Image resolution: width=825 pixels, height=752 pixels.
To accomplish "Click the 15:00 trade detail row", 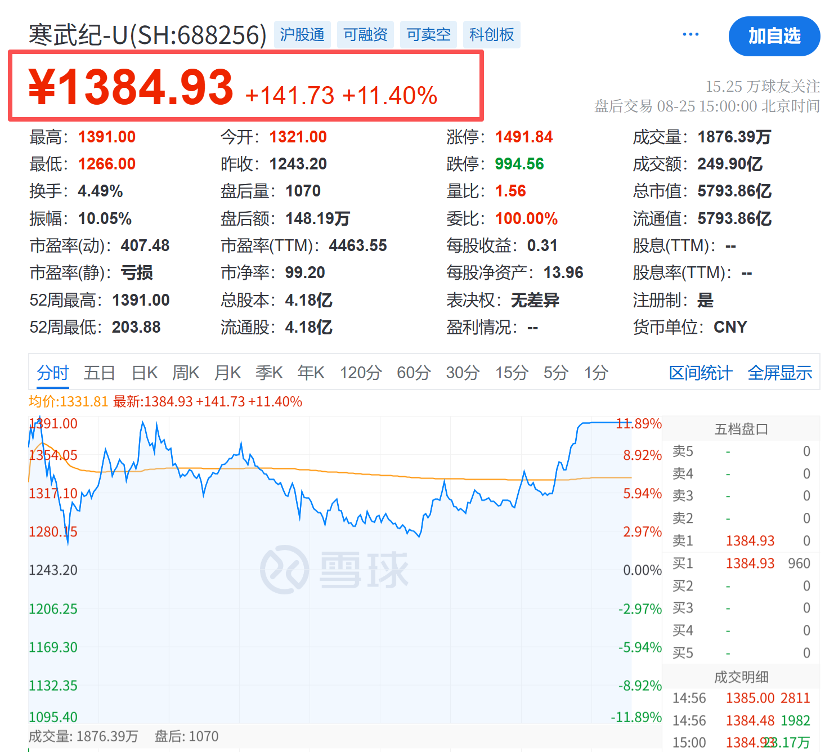I will coord(741,742).
